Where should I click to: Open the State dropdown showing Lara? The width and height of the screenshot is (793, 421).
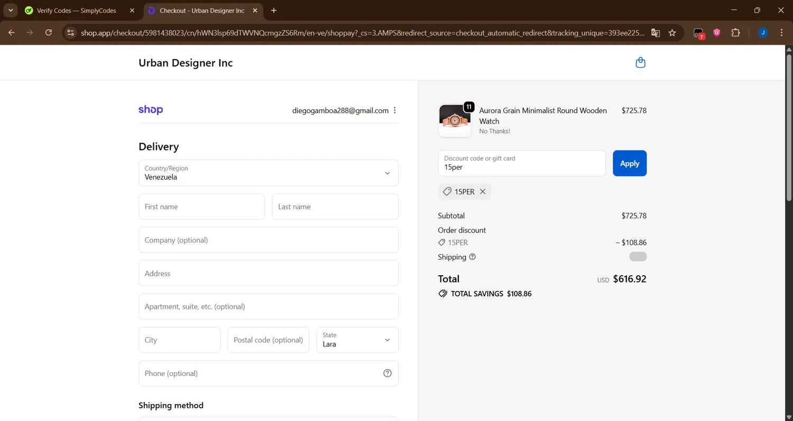[357, 340]
